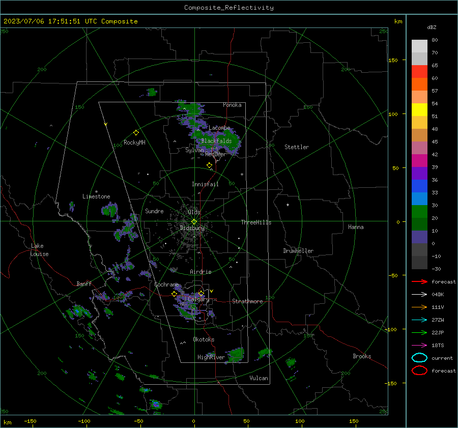Click the Limestone label
This screenshot has width=458, height=428.
click(x=96, y=196)
